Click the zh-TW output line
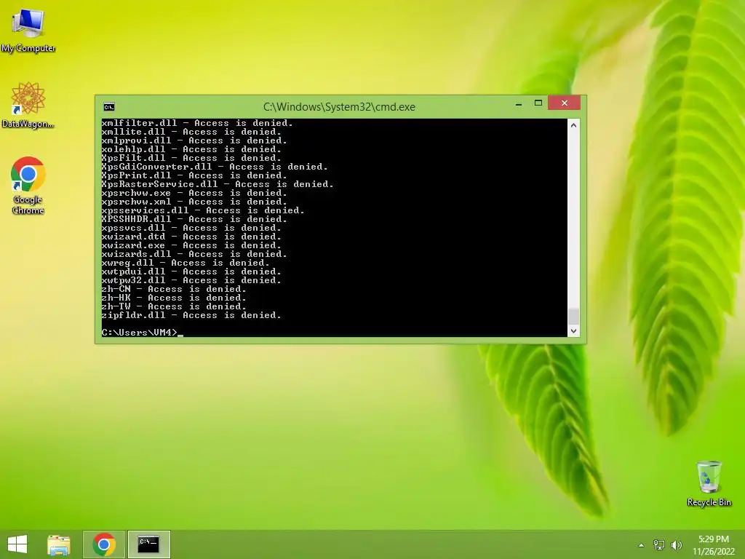Viewport: 745px width, 559px height. point(174,306)
